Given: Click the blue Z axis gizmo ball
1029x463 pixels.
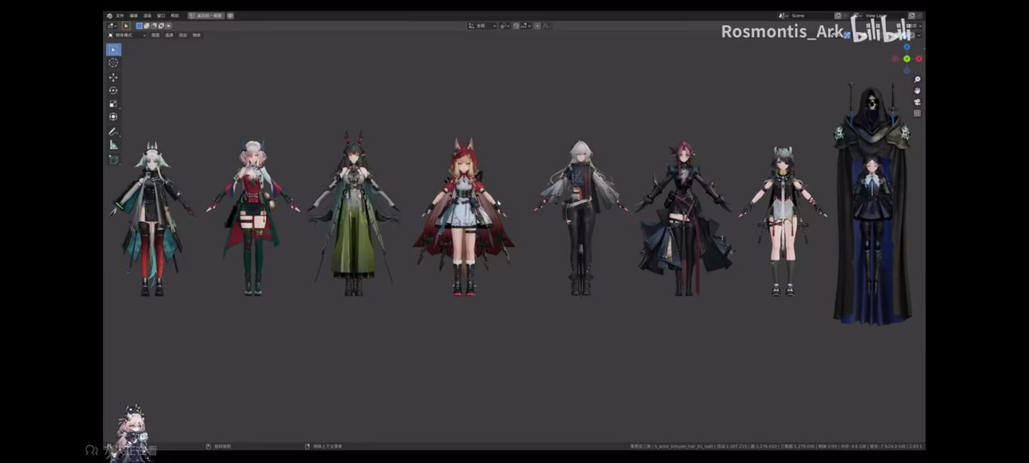Looking at the screenshot, I should 907,47.
